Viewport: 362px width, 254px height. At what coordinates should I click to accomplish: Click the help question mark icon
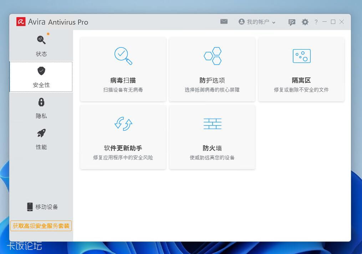click(316, 22)
